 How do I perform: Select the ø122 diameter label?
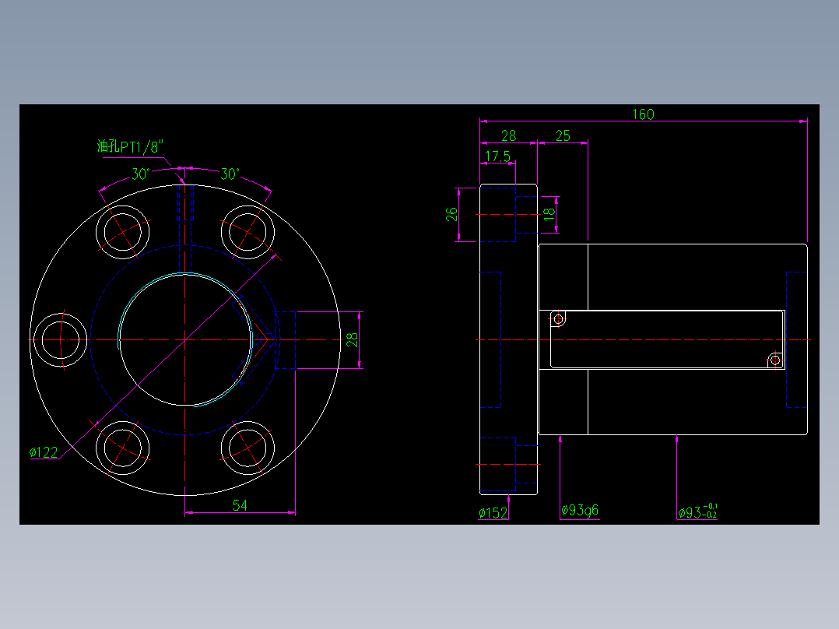click(x=44, y=452)
